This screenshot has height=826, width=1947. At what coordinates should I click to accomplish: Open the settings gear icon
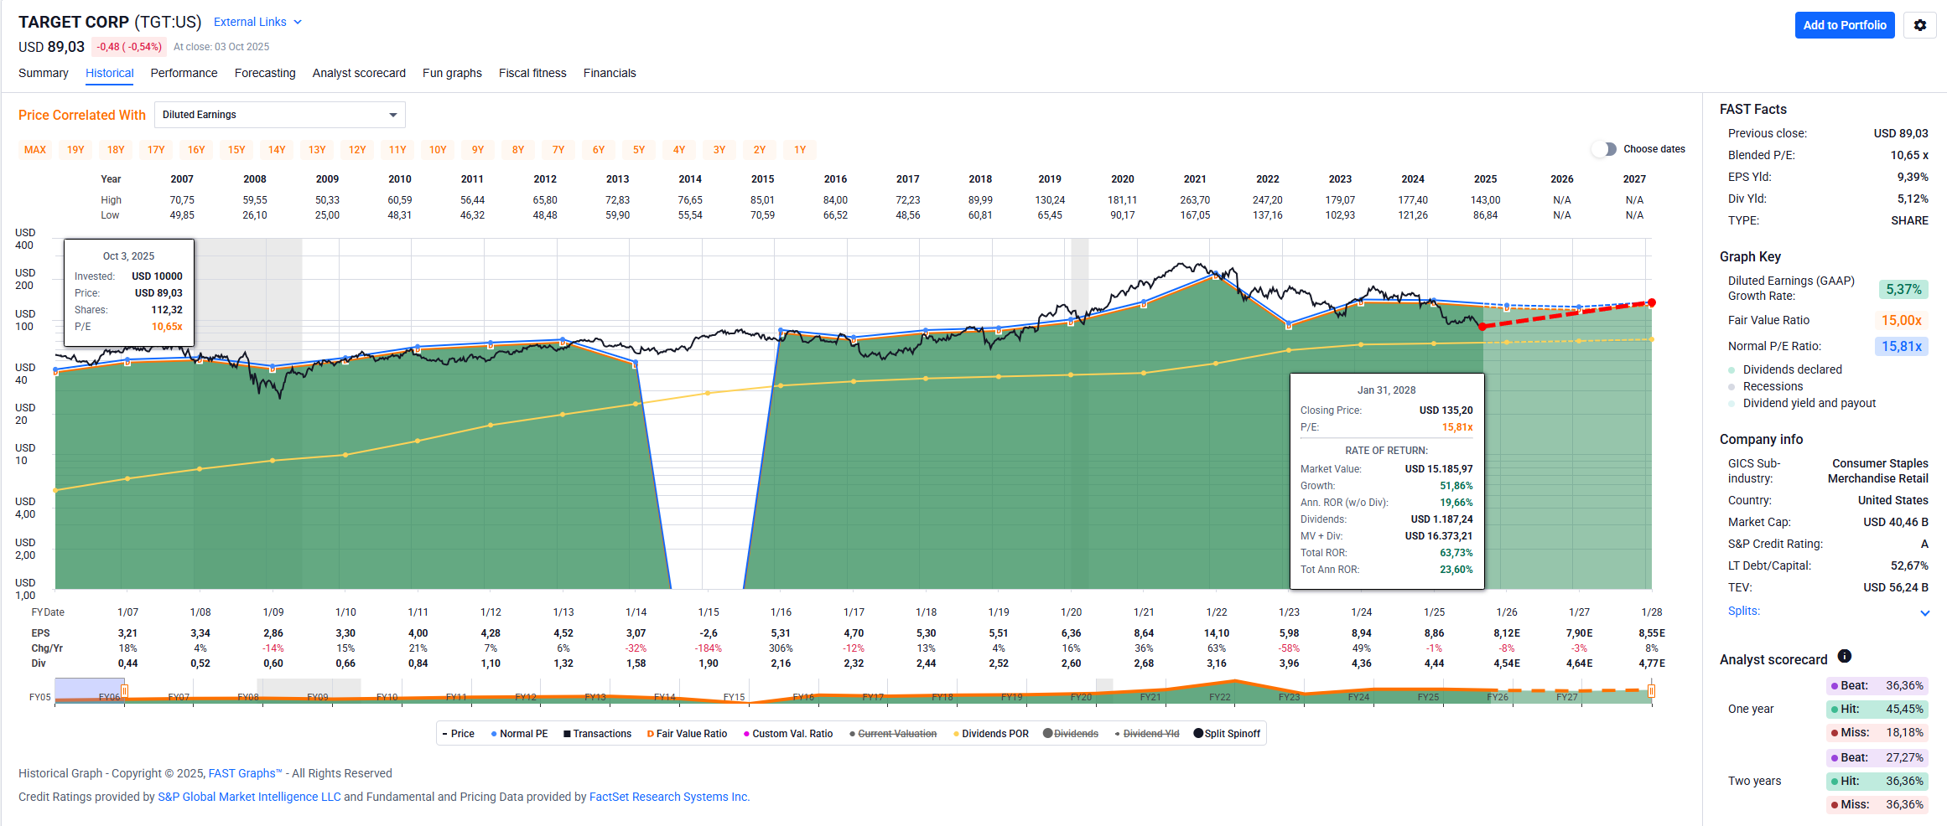pos(1919,25)
